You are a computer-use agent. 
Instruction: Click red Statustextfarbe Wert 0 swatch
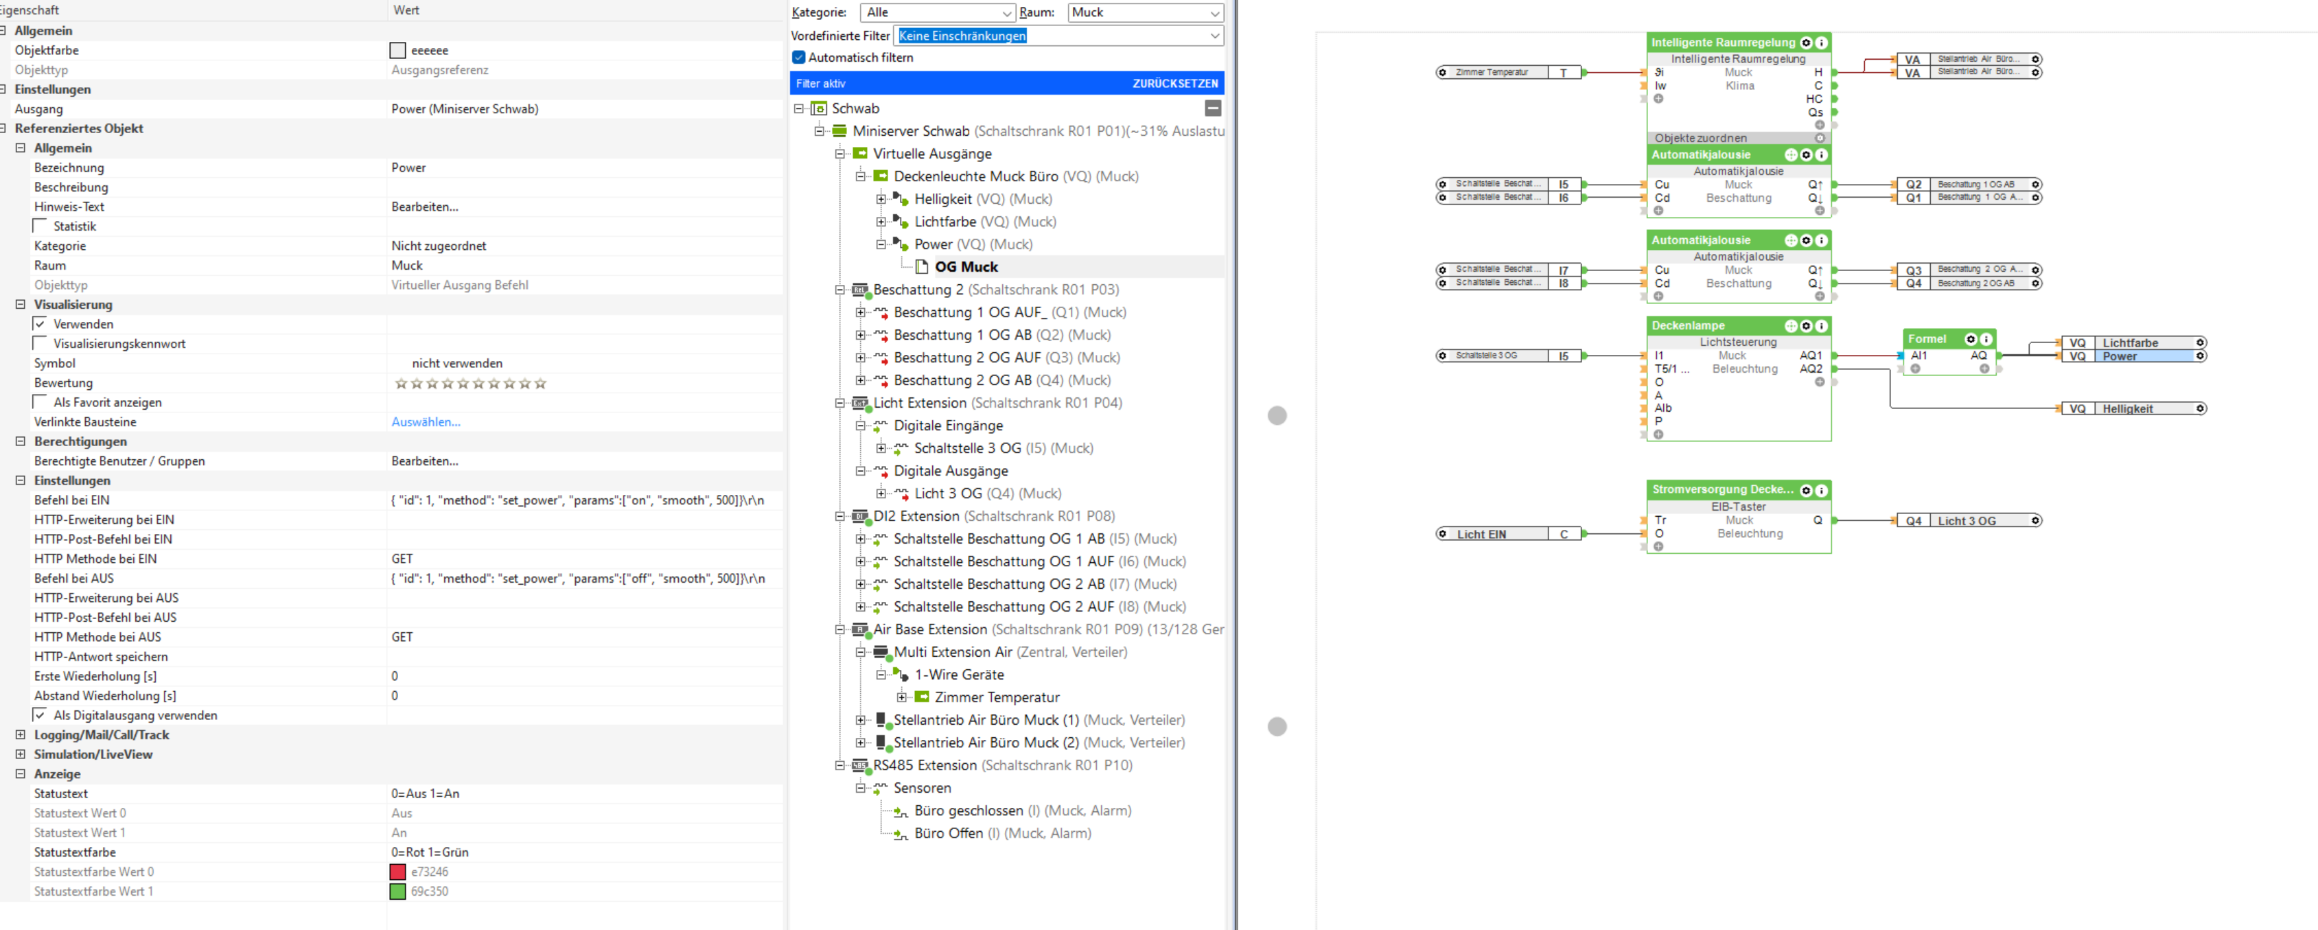[397, 872]
